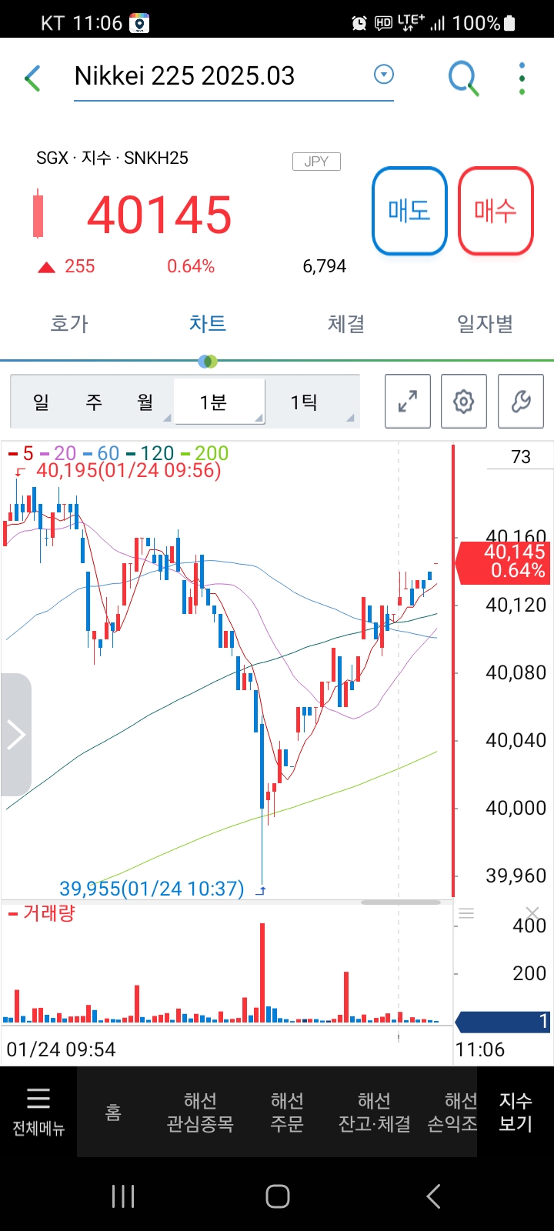Switch to the 체결 tab

[346, 324]
